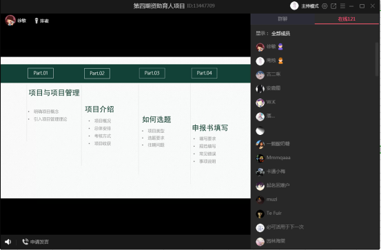
Task: Click the 项目与项目管理 heading on slide
Action: [x=54, y=92]
